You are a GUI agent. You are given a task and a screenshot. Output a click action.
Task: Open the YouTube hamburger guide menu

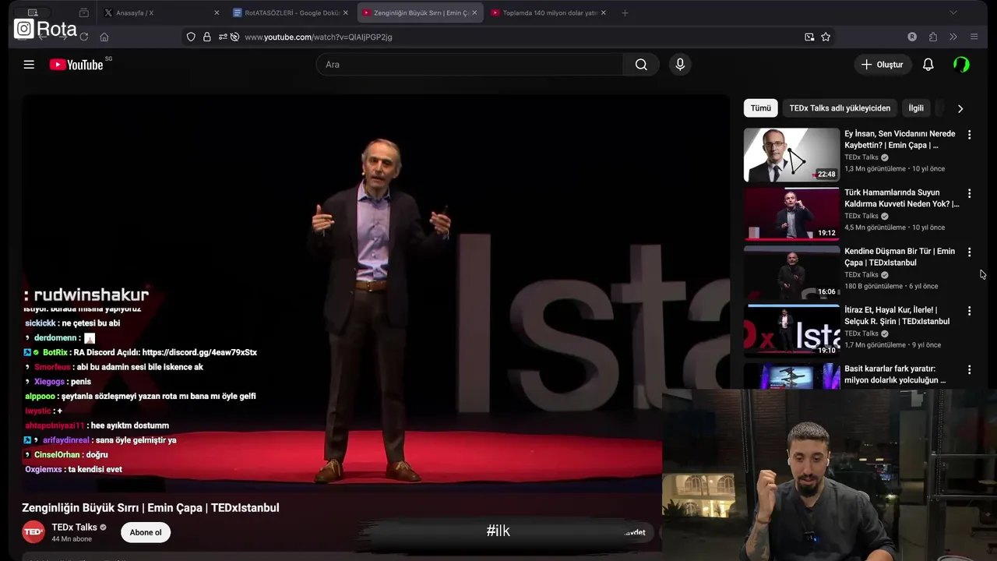29,65
